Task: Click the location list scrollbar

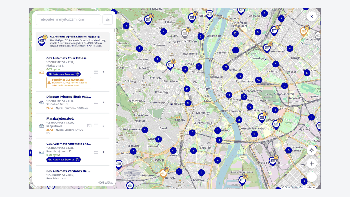Action: click(115, 30)
